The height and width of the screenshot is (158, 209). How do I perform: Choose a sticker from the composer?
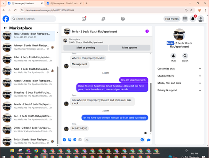tap(75, 140)
